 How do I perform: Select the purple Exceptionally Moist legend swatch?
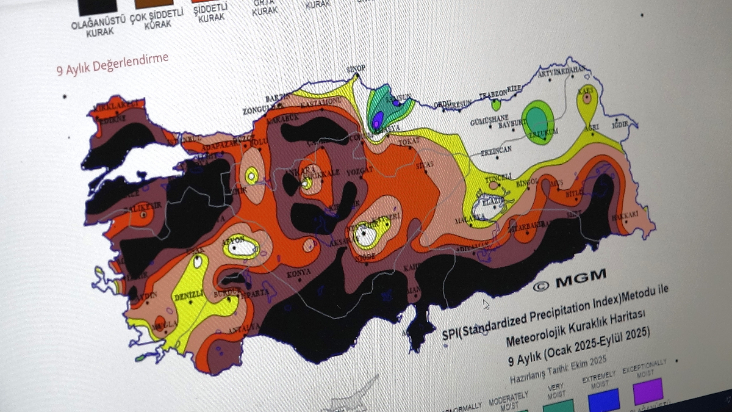647,391
